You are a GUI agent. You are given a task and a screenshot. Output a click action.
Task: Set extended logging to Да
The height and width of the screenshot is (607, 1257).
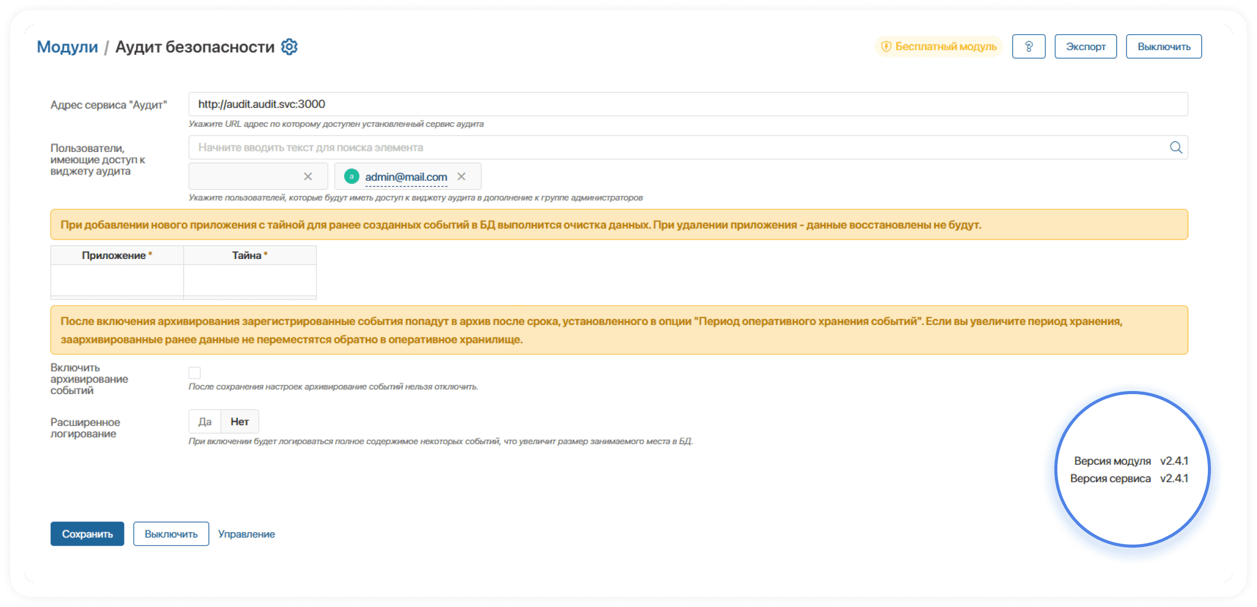coord(205,422)
